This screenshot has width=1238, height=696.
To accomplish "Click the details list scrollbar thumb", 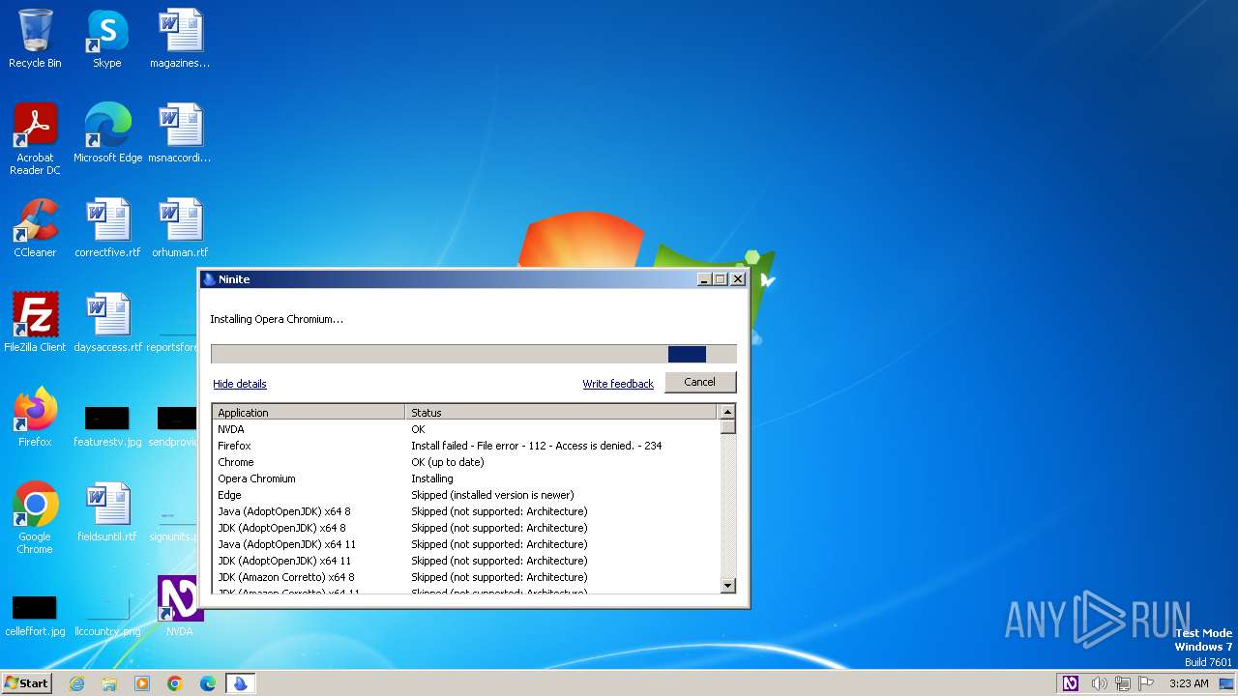I will [728, 426].
